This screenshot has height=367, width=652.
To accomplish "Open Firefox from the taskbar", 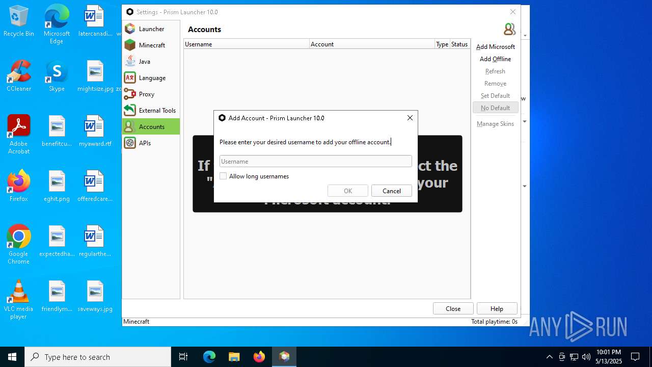I will coord(259,357).
